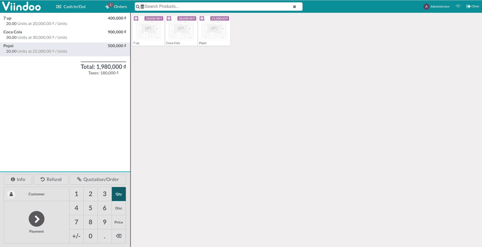Tap numpad key 0
Viewport: 482px width, 247px height.
pos(90,236)
